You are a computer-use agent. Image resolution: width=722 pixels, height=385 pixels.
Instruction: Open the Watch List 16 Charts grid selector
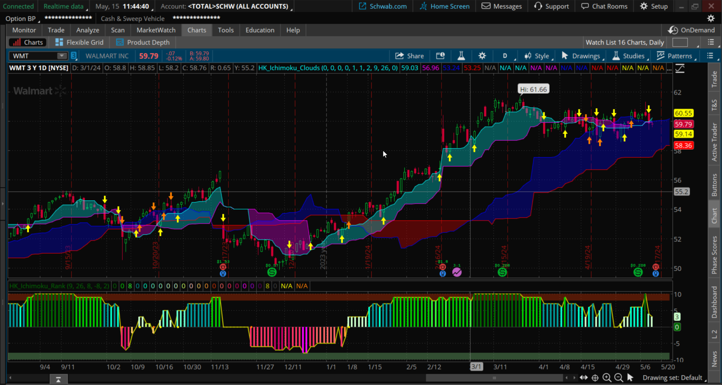tap(624, 42)
